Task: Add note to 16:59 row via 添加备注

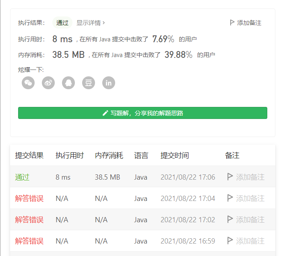Action: (250, 241)
